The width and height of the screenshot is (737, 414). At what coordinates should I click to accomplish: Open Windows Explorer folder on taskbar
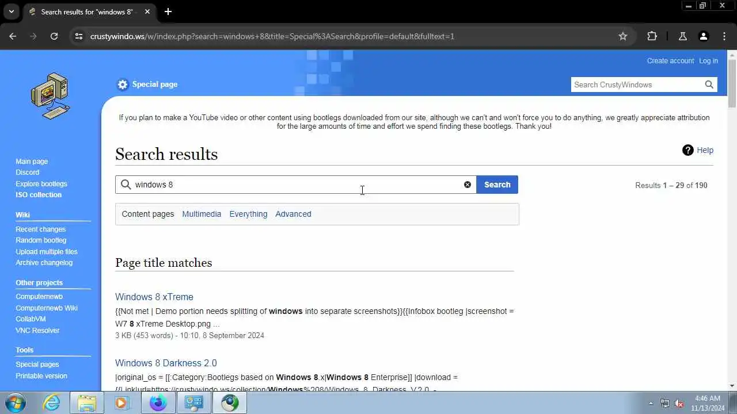(x=87, y=403)
